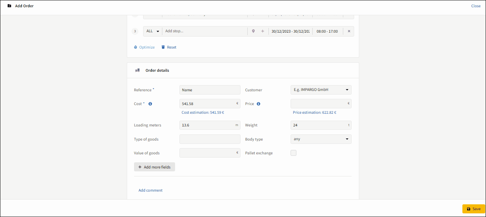Image resolution: width=486 pixels, height=217 pixels.
Task: Click the map pin icon on stop 3
Action: 254,31
